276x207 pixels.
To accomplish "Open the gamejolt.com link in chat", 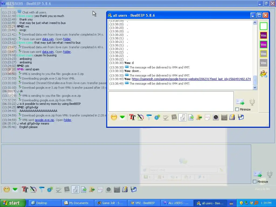I will 191,79.
